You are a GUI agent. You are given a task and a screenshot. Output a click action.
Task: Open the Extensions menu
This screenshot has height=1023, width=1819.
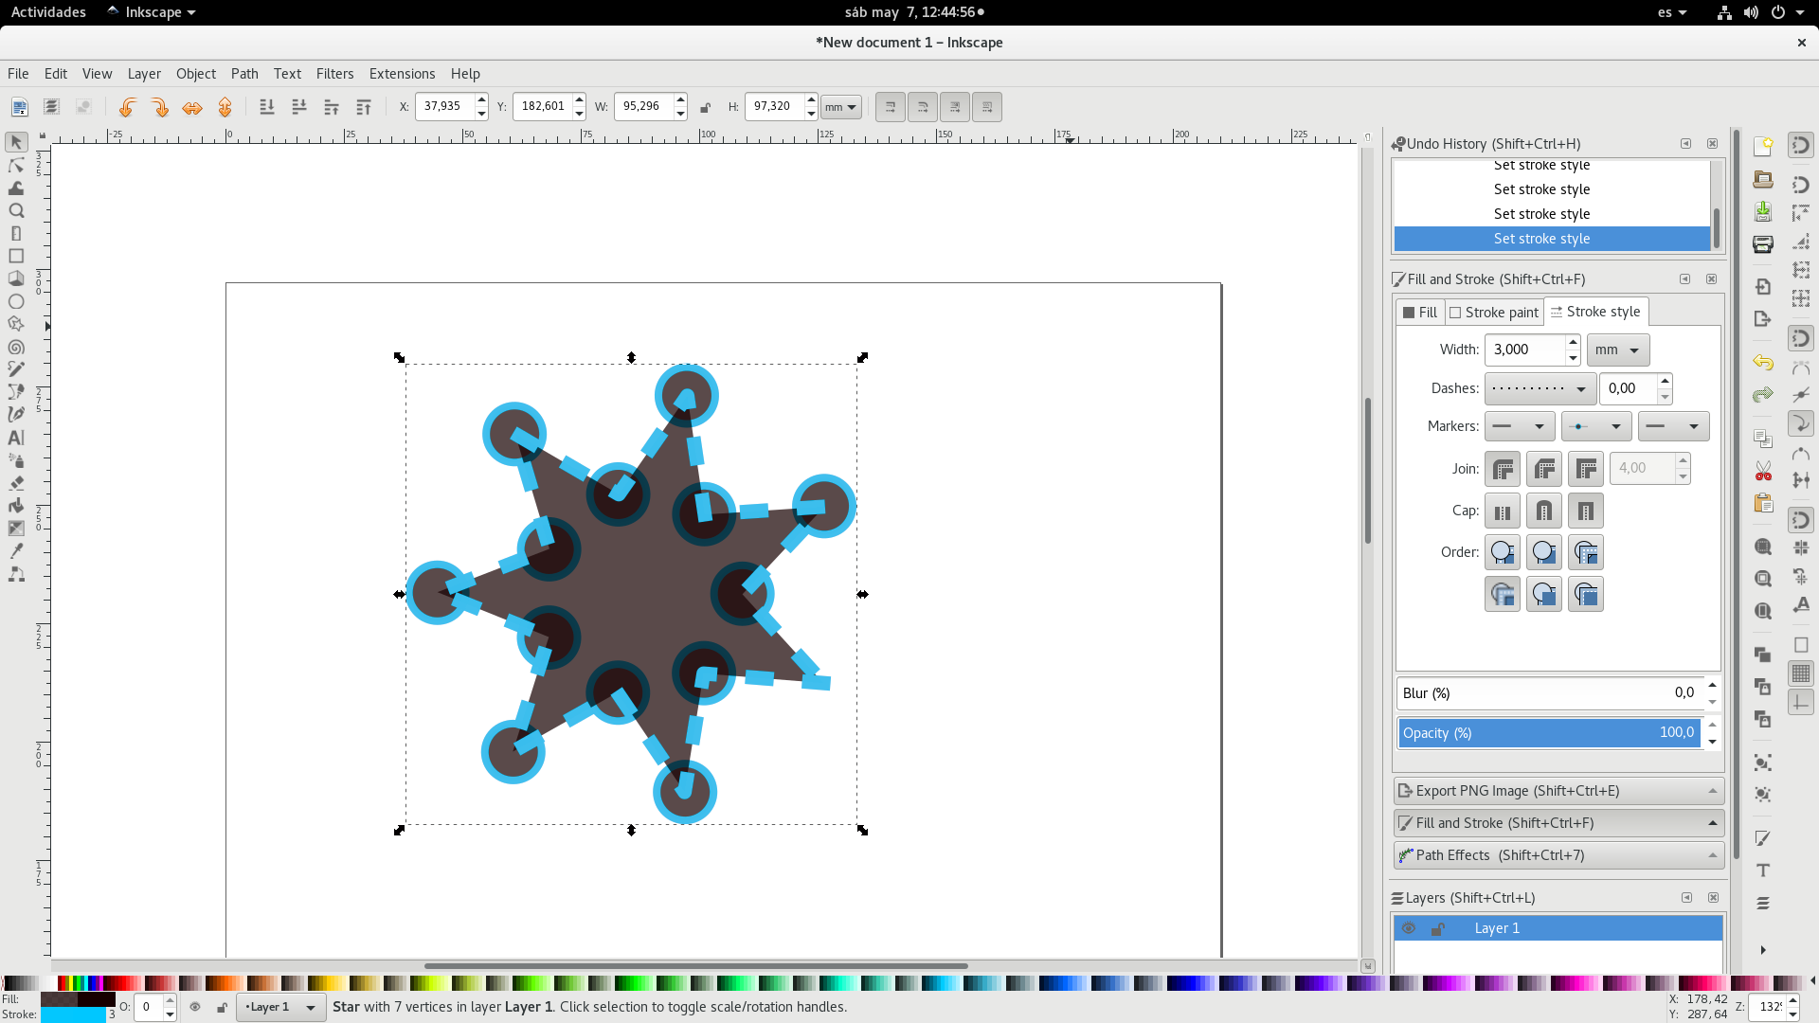(x=401, y=72)
